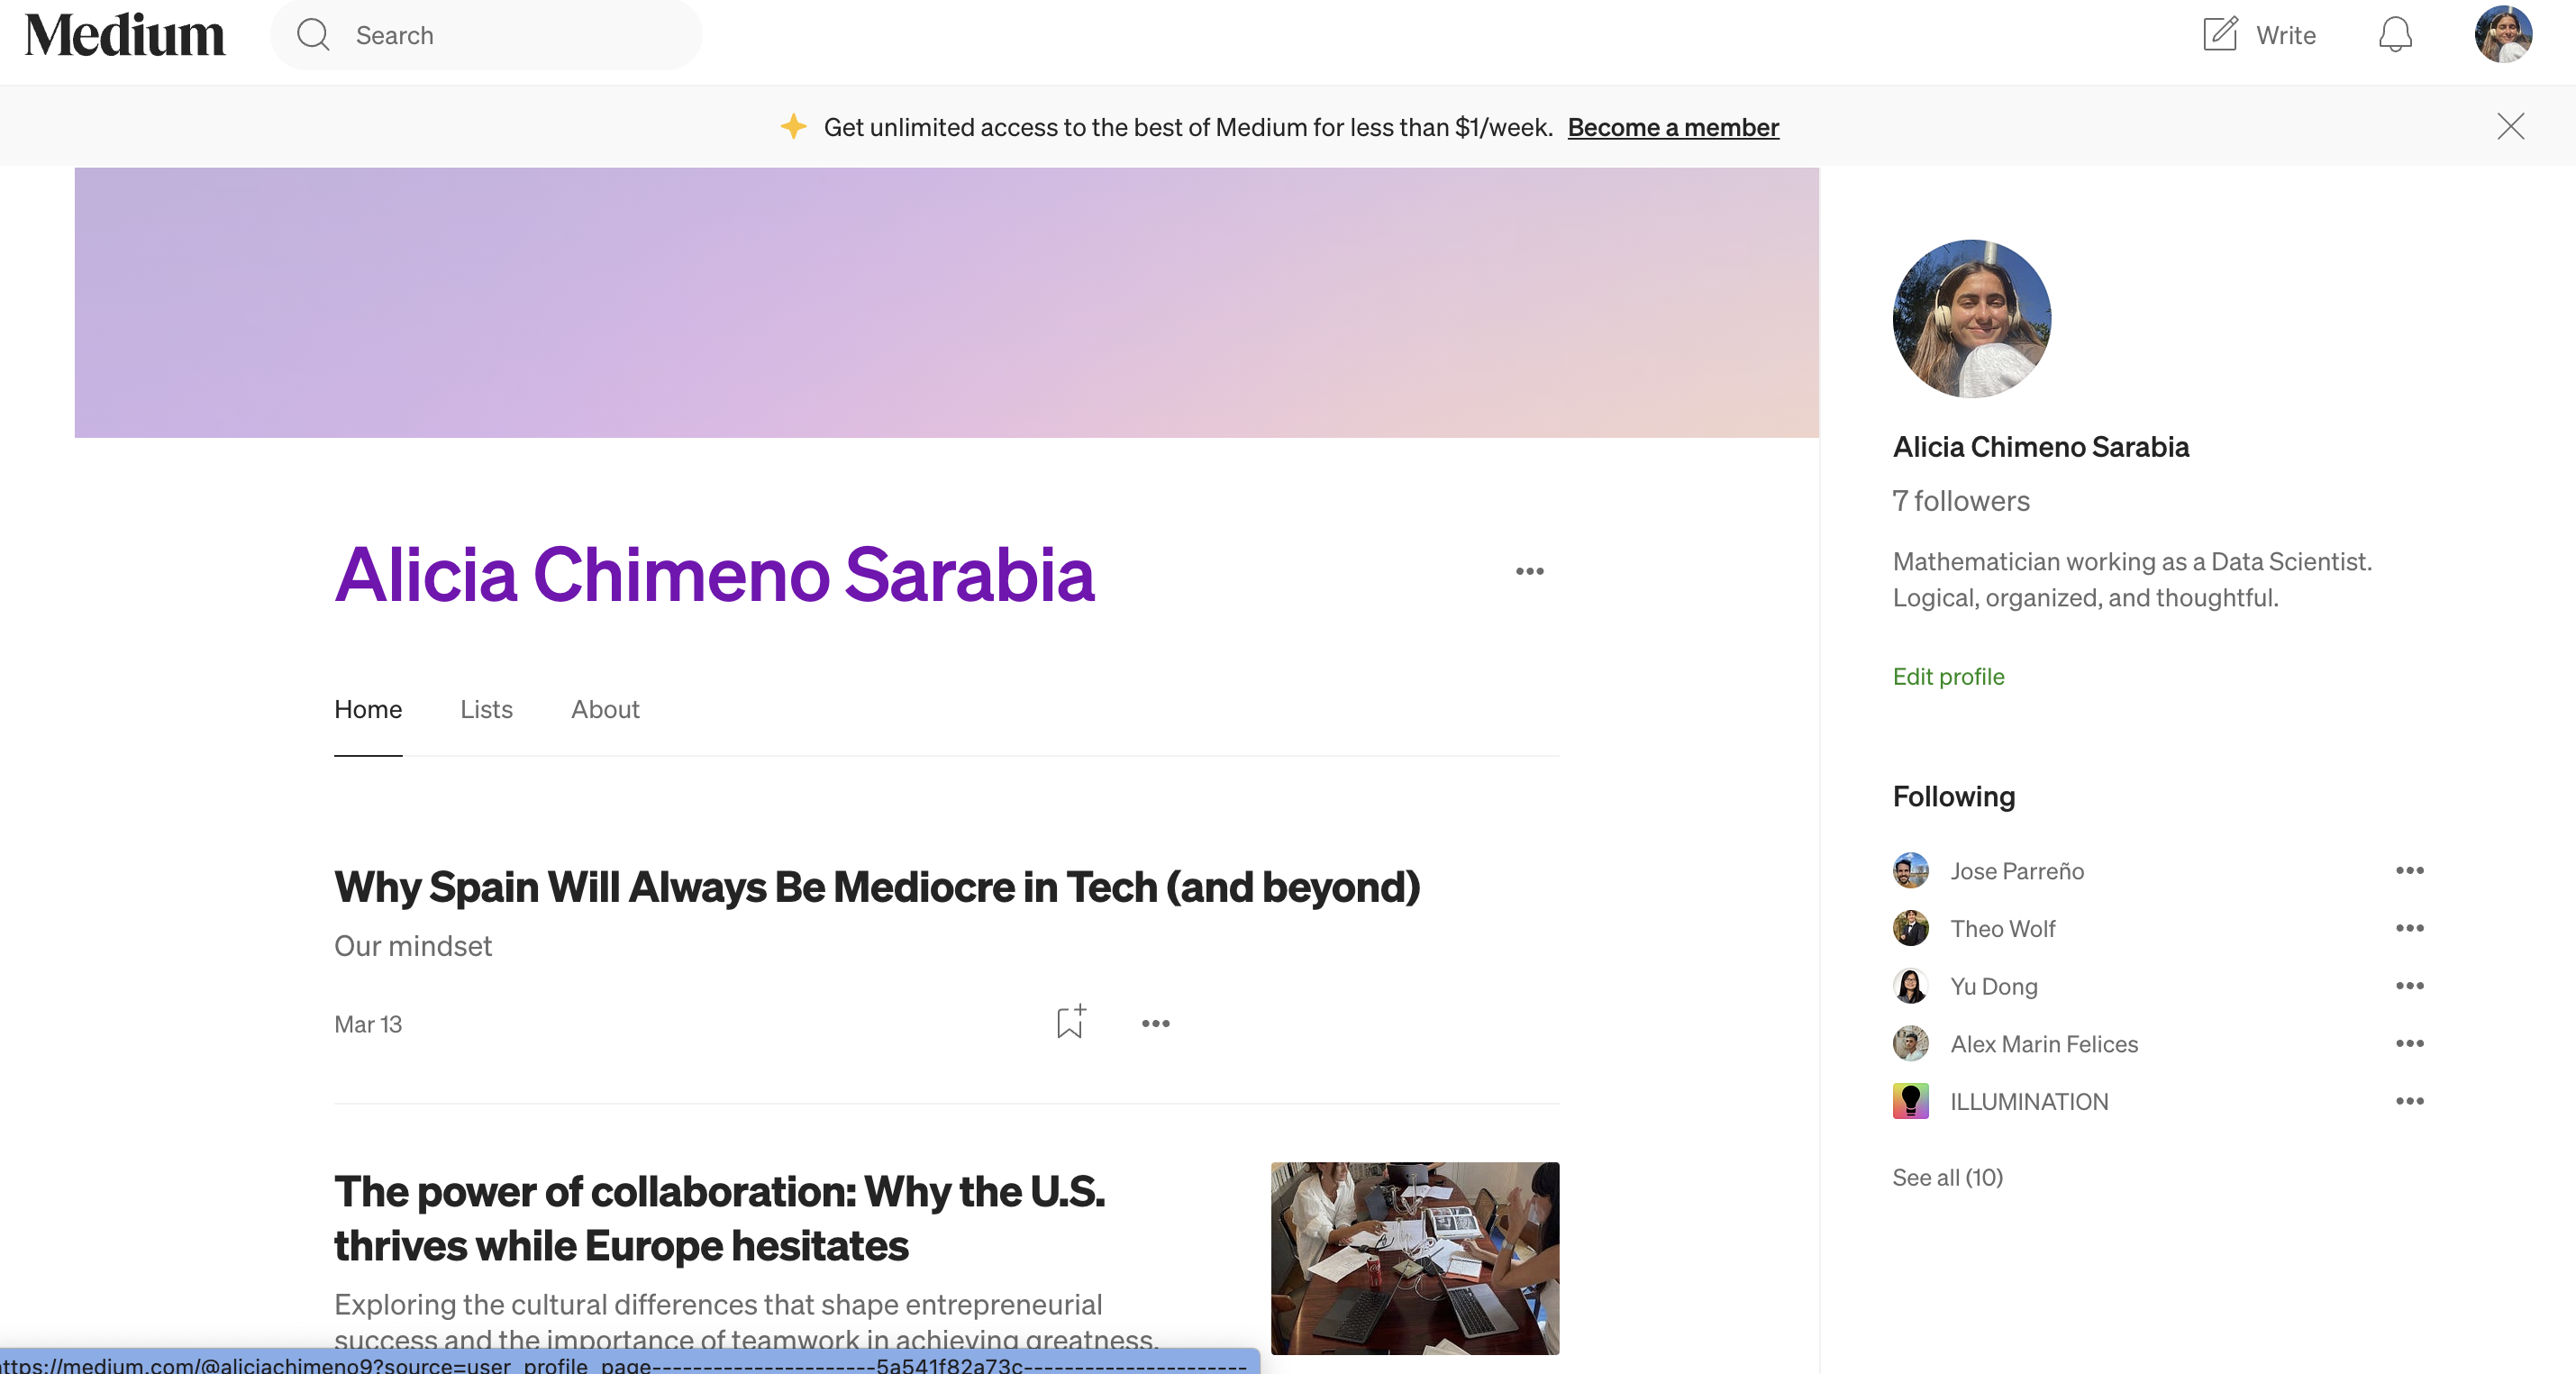Click the Become a member link

[x=1673, y=127]
